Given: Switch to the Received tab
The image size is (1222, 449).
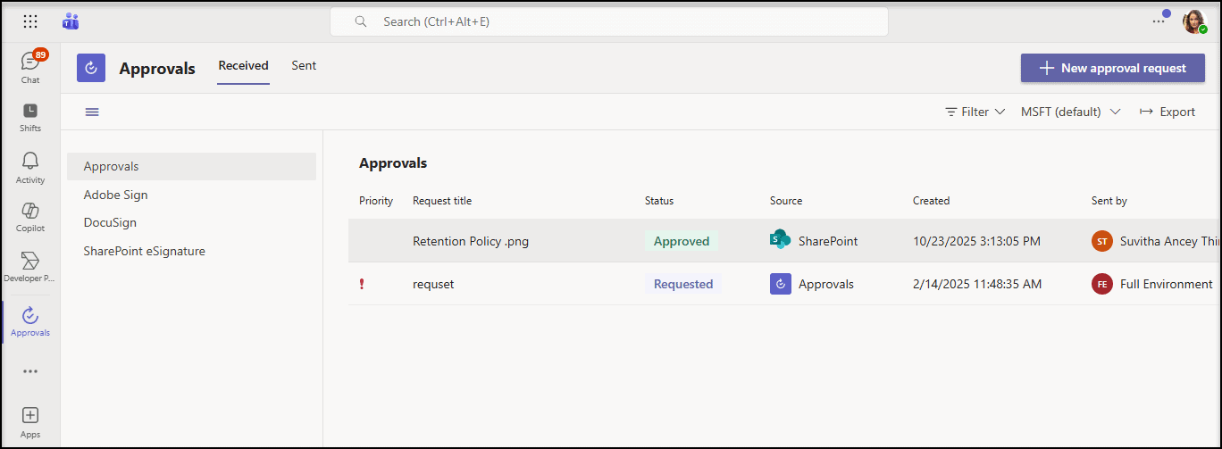Looking at the screenshot, I should click(x=244, y=65).
